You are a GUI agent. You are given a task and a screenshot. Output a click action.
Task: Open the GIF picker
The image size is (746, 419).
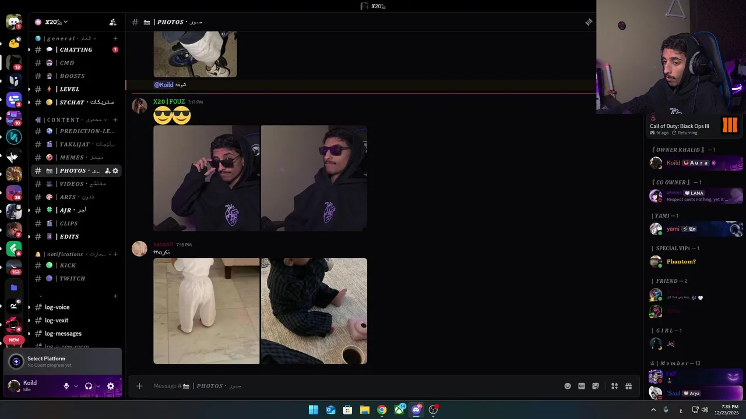pos(582,386)
